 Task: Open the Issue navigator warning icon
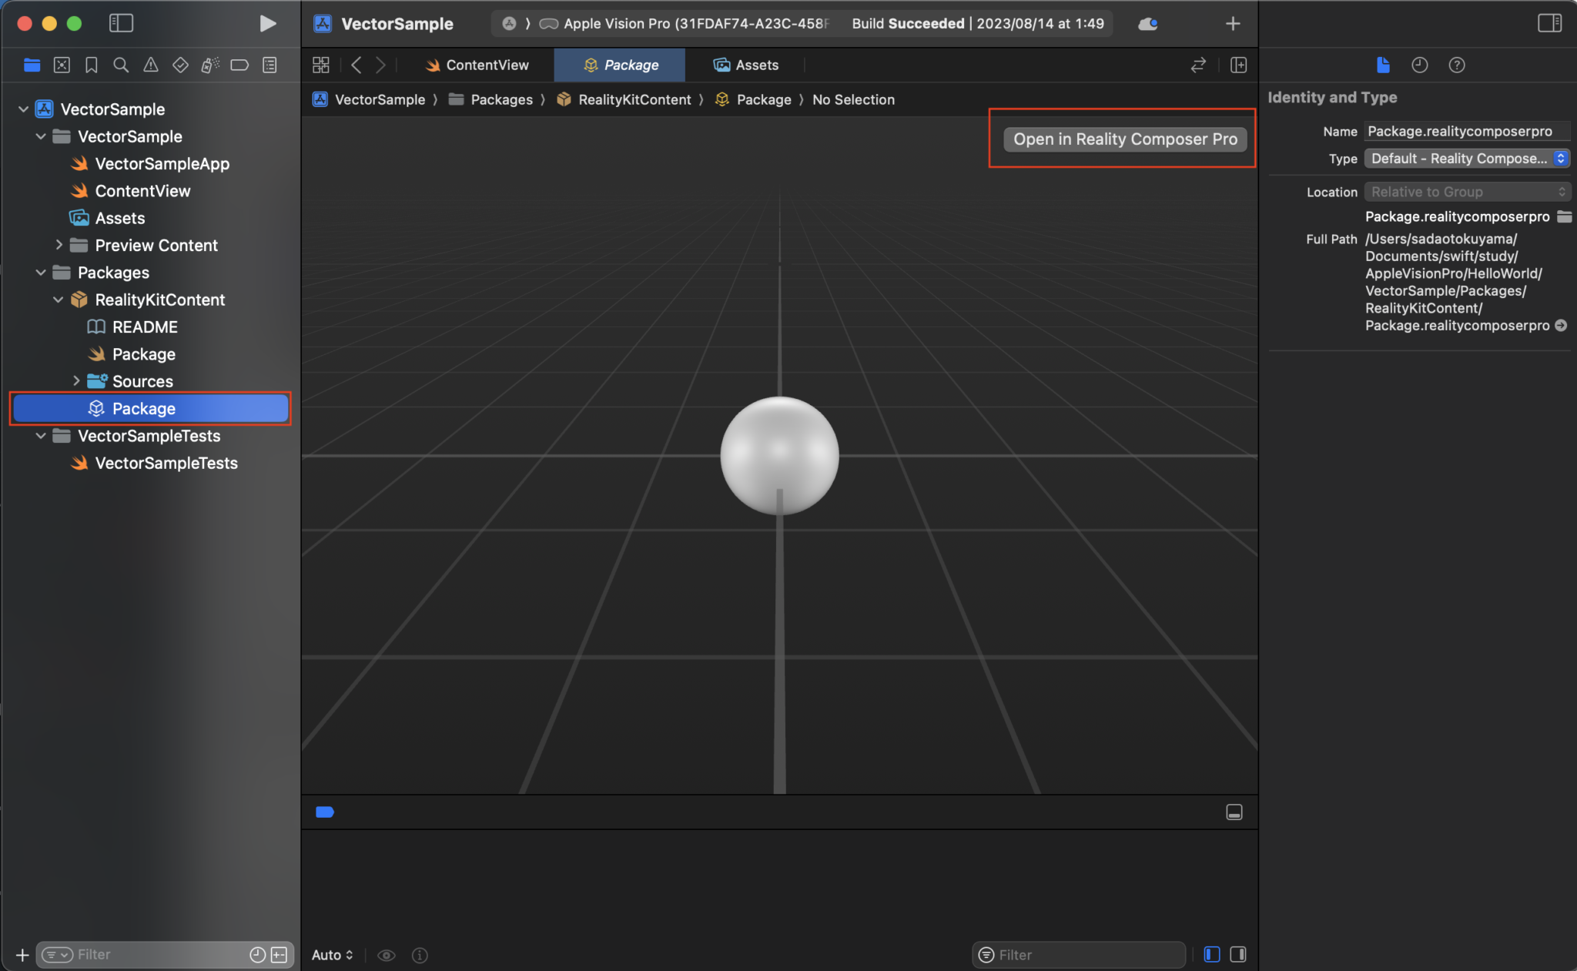click(x=150, y=65)
